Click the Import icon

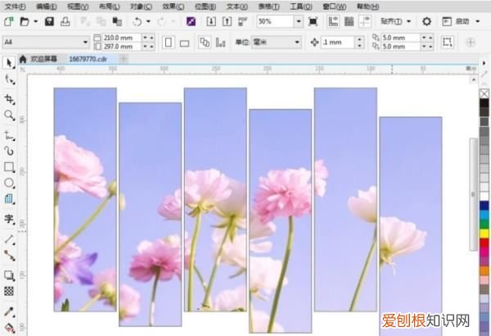pyautogui.click(x=211, y=21)
